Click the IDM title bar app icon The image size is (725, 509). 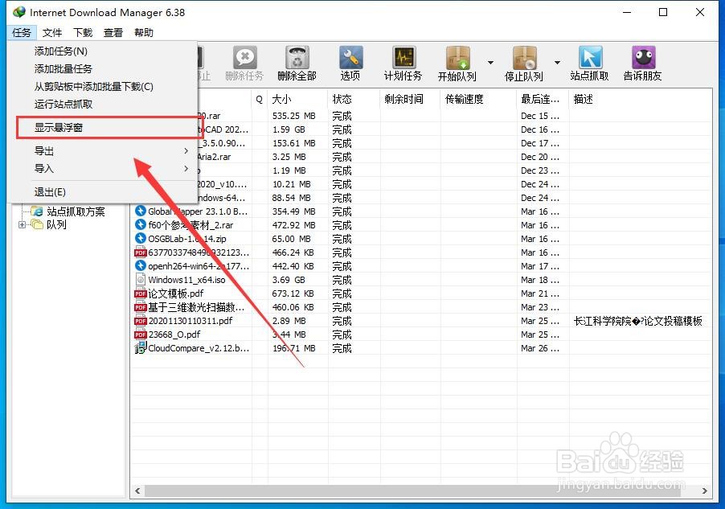tap(19, 12)
